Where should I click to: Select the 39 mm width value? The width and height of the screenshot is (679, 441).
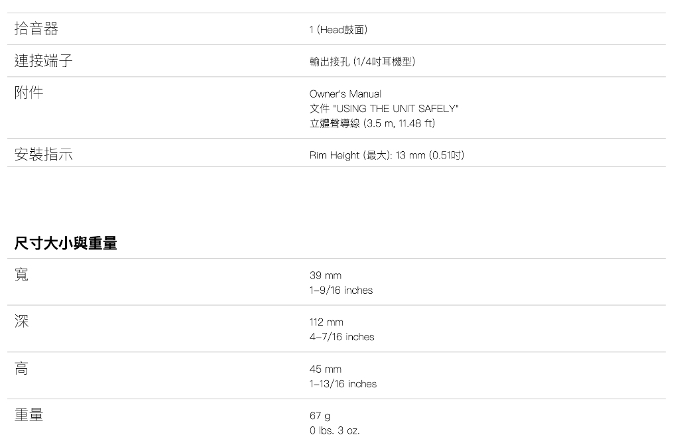325,275
